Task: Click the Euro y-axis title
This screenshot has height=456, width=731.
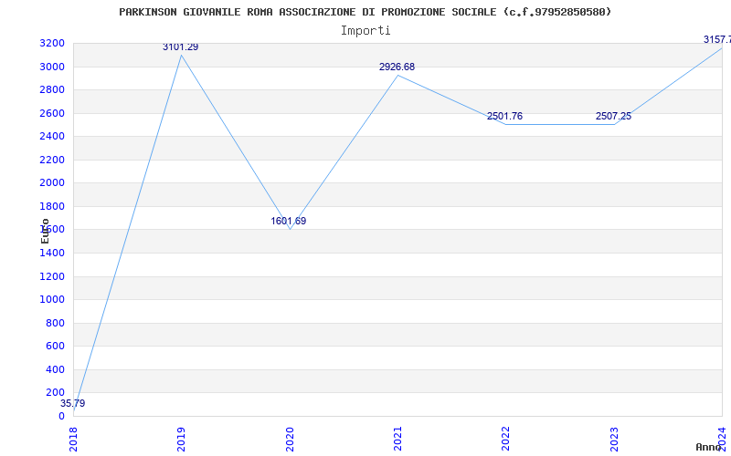Action: coord(45,231)
